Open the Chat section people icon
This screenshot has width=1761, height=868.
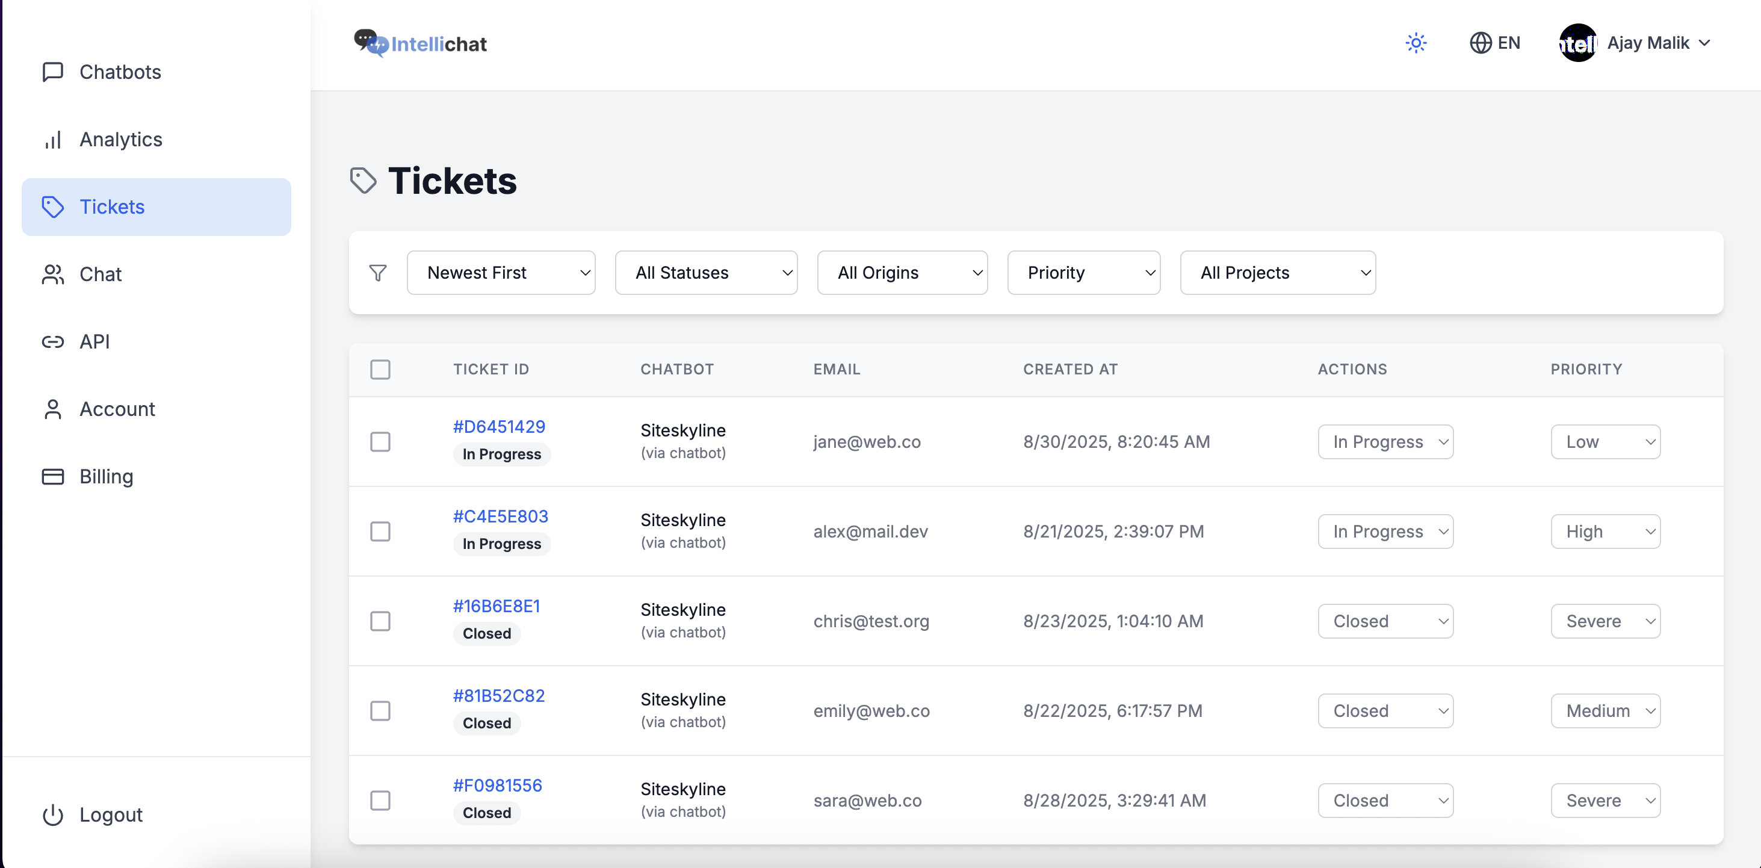point(54,274)
